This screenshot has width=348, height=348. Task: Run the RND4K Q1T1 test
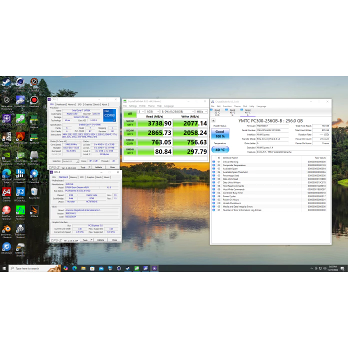pyautogui.click(x=130, y=151)
